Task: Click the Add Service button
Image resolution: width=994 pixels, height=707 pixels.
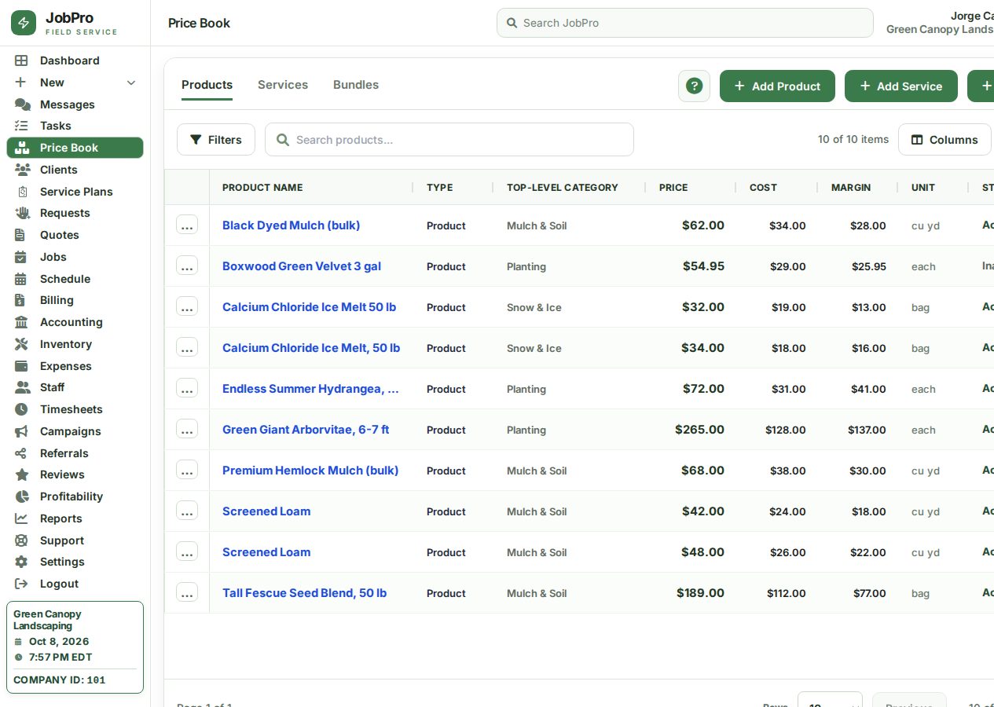Action: 901,86
